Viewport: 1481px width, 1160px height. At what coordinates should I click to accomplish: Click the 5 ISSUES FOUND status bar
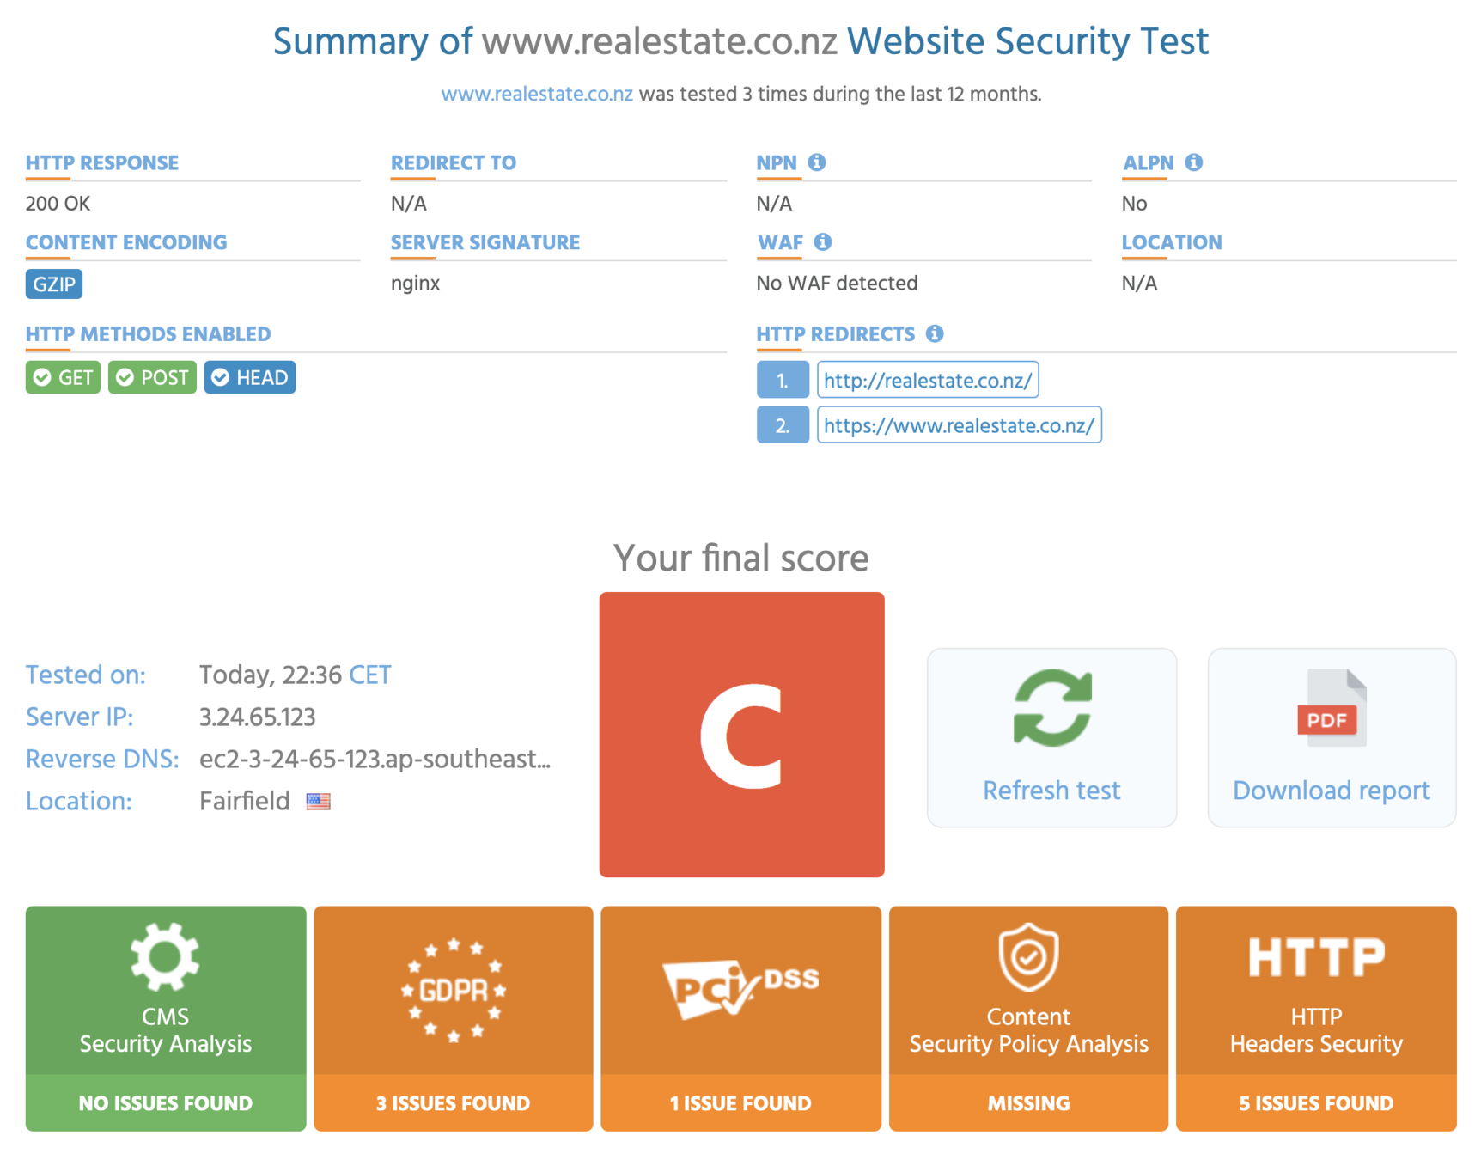pos(1316,1102)
